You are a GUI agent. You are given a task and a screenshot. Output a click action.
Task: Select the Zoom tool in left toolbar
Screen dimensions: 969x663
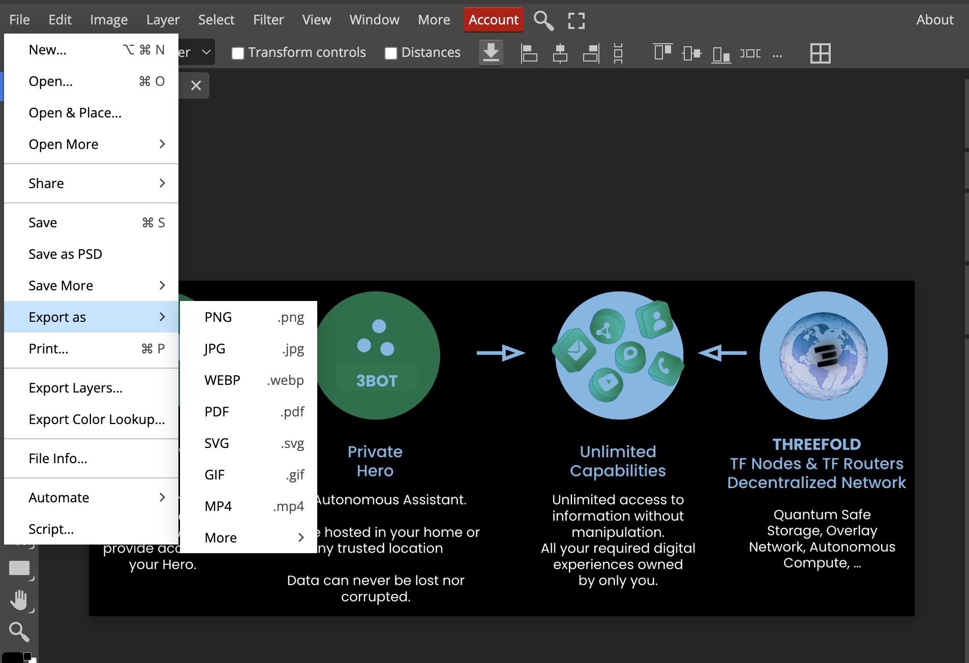(x=19, y=632)
